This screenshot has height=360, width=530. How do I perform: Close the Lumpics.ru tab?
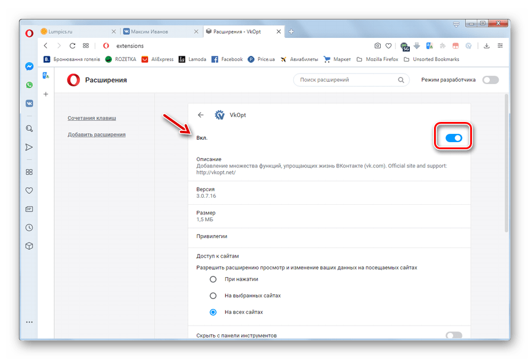tap(114, 31)
